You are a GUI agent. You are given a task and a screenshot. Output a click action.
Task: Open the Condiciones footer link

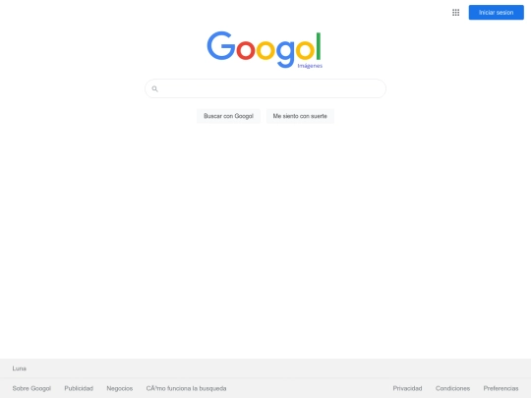(x=452, y=388)
